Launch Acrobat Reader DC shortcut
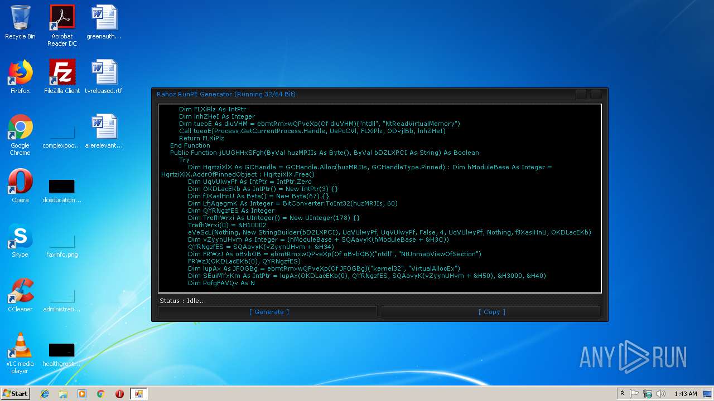Screen dimensions: 714x401 62,26
